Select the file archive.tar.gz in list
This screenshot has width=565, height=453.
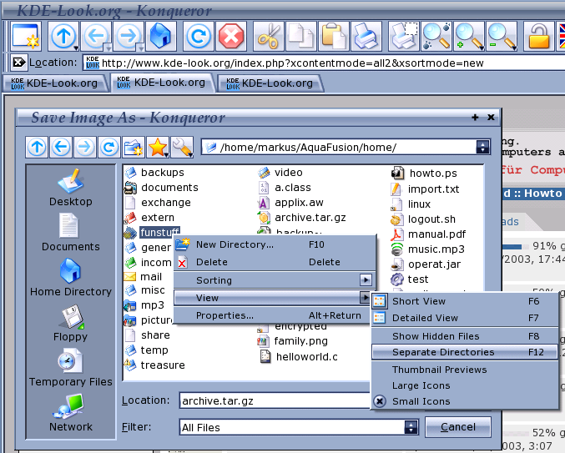coord(302,218)
